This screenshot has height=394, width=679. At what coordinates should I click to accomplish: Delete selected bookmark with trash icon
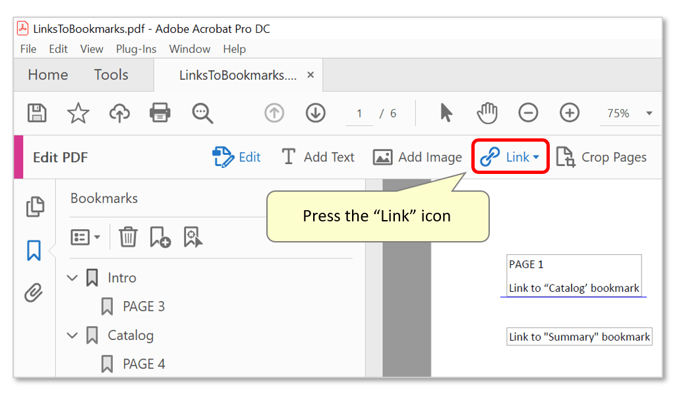tap(128, 237)
